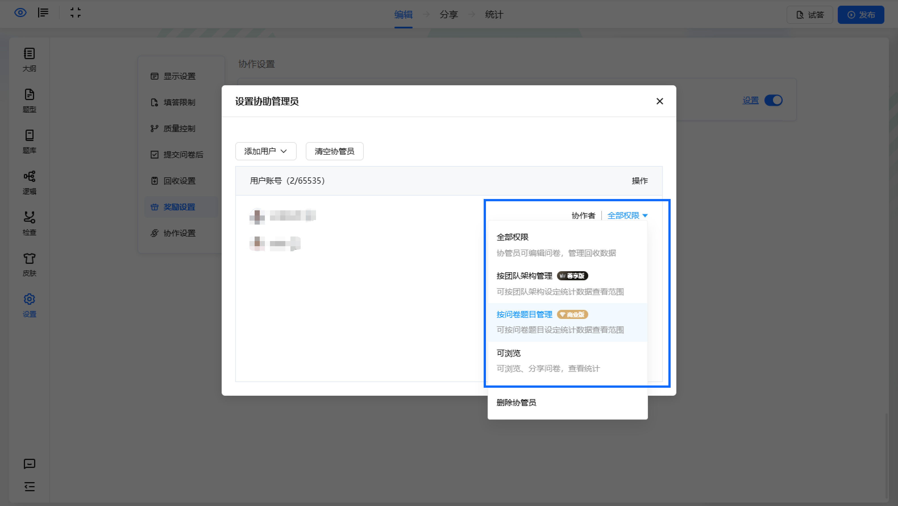Collapse the 全部权限 permission dropdown

[x=627, y=215]
